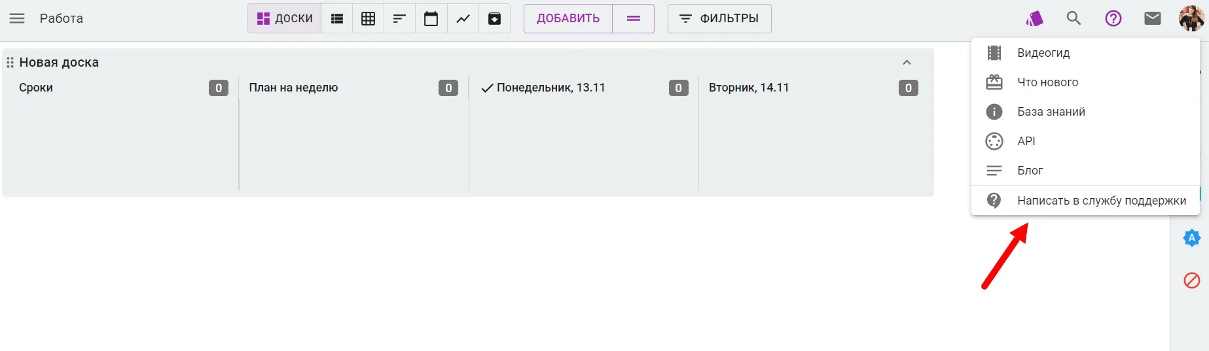
Task: Click the Понедельник, 13.11 column header
Action: (x=551, y=88)
